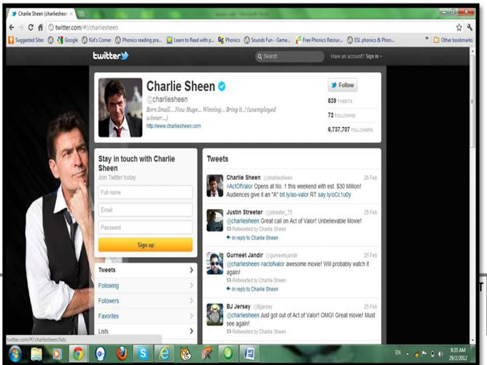Viewport: 487px width, 365px height.
Task: Open Phonics bookmark
Action: (x=229, y=40)
